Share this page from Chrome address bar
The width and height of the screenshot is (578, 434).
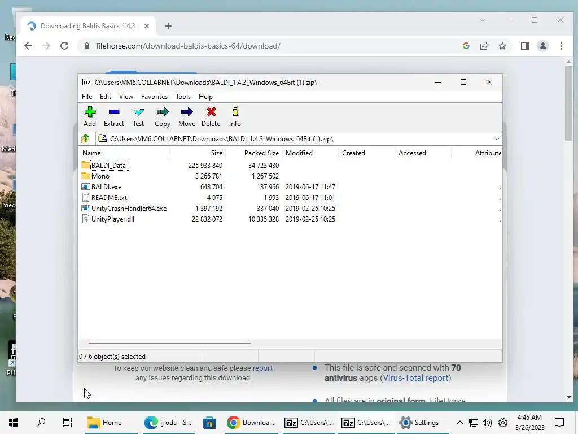(x=484, y=46)
